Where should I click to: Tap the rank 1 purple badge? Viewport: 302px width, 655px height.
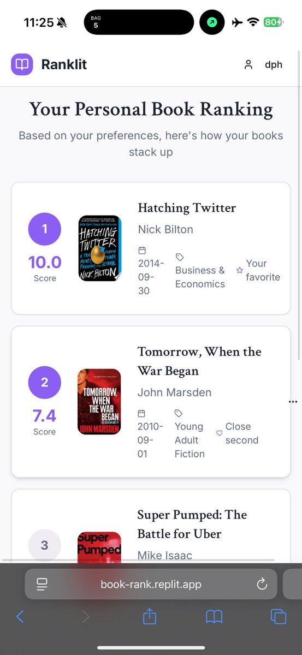coord(45,229)
